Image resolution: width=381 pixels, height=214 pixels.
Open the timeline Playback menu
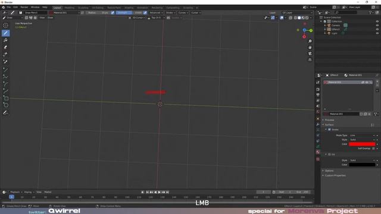click(x=16, y=192)
